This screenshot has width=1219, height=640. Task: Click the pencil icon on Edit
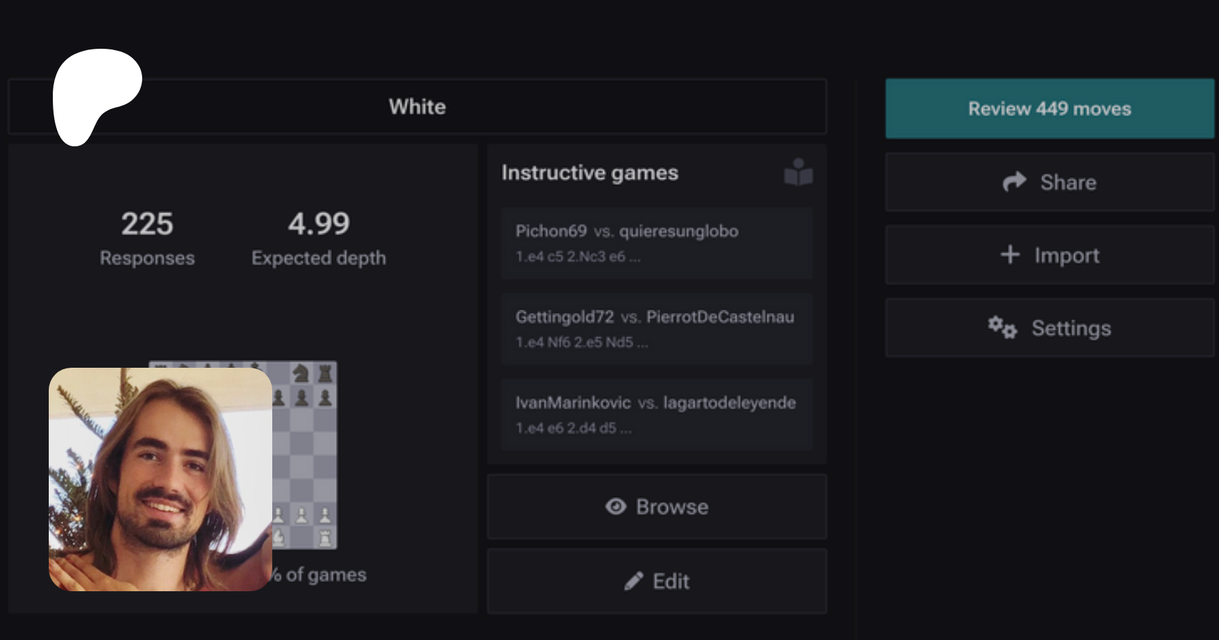(634, 581)
